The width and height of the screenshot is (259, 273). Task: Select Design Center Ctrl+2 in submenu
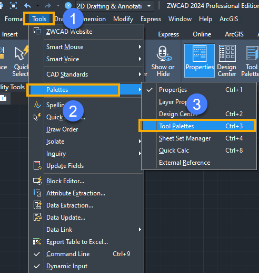(198, 114)
